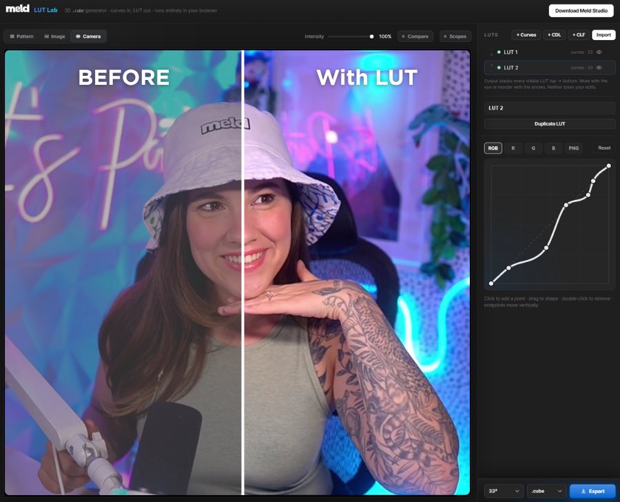Select the LUT 2 row
620x502 pixels.
tap(550, 68)
